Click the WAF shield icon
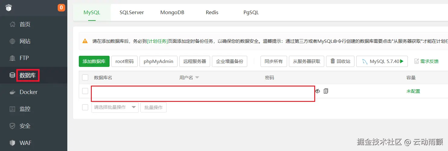The image size is (448, 151). 12,143
